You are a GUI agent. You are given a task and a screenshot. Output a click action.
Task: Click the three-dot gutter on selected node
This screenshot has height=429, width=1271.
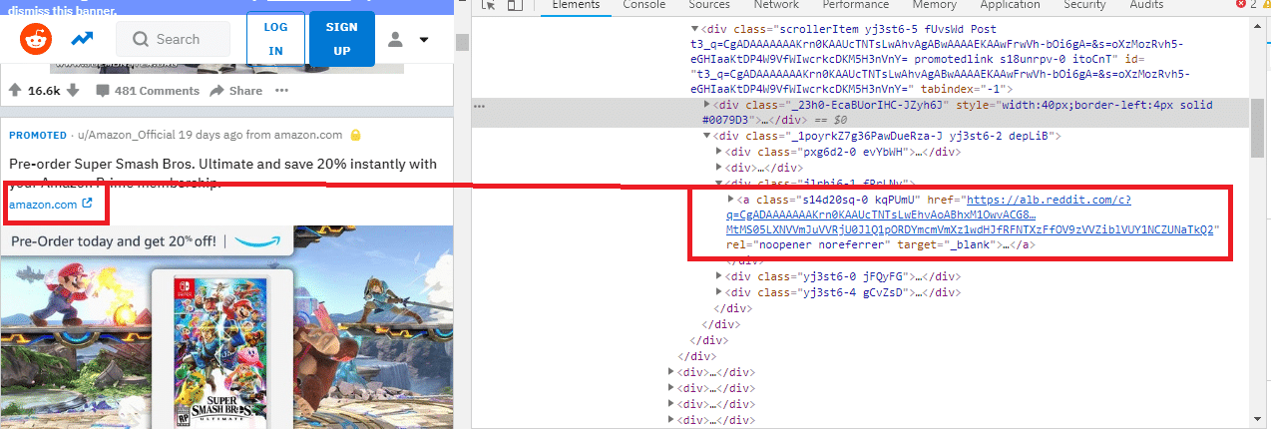(x=480, y=105)
